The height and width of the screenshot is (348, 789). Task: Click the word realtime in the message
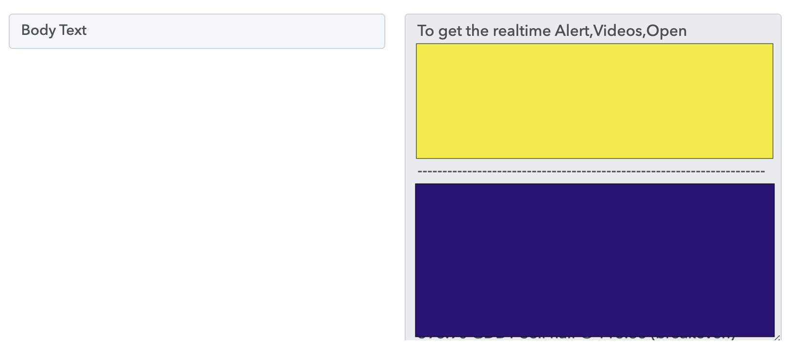pos(522,31)
